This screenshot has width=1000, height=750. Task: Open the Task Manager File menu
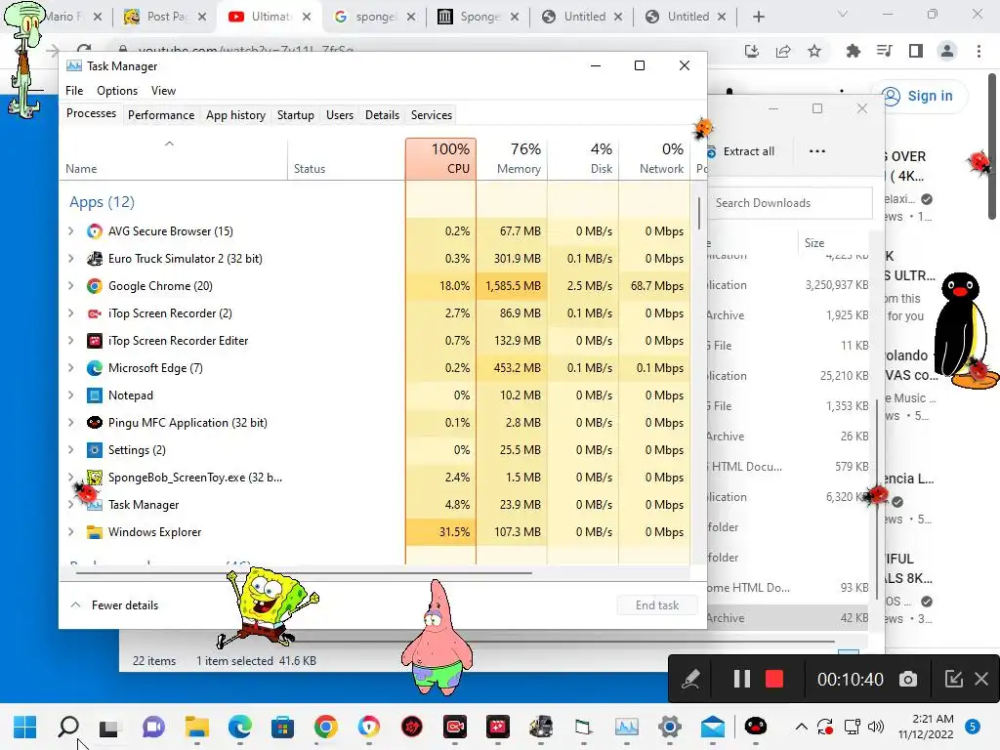(x=74, y=91)
